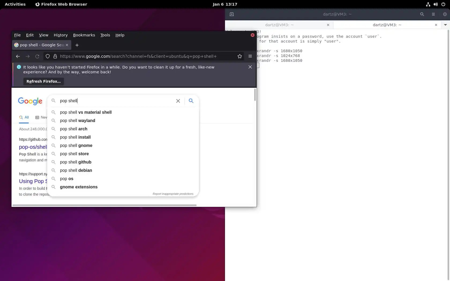This screenshot has height=281, width=450.
Task: Dismiss the Refresh Firefox notification bar
Action: tap(250, 67)
